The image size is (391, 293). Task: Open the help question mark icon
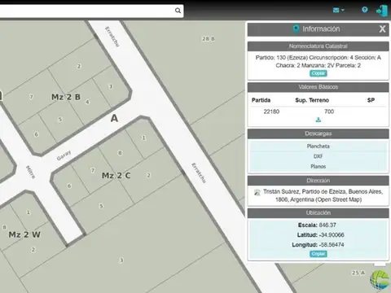tap(365, 10)
